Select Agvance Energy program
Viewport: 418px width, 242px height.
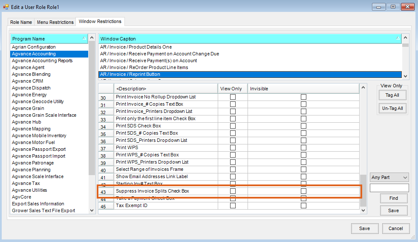click(49, 95)
